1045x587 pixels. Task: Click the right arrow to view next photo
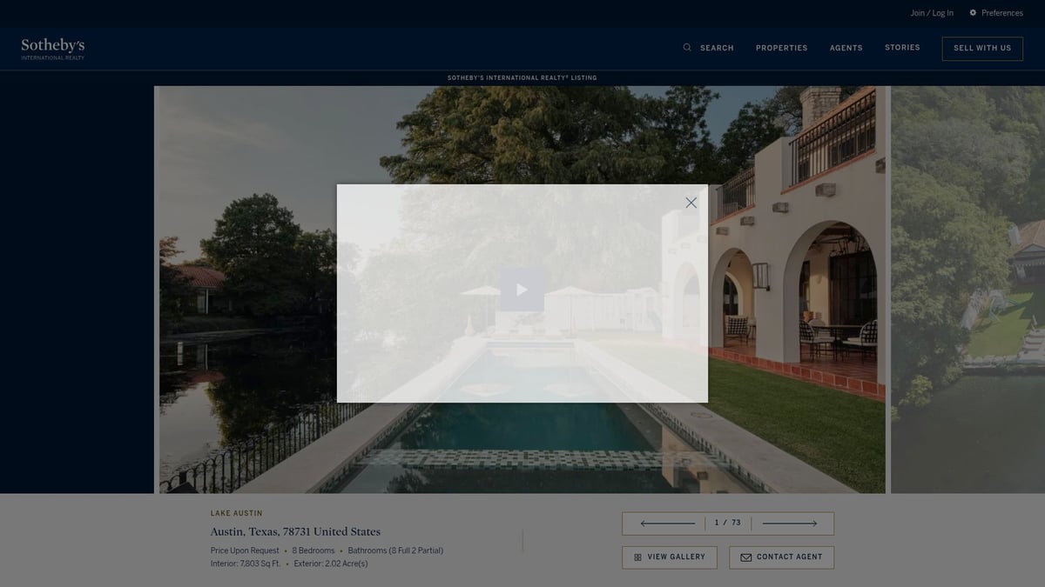click(x=790, y=523)
